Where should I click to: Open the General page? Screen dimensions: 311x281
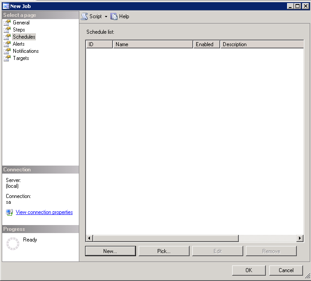21,23
